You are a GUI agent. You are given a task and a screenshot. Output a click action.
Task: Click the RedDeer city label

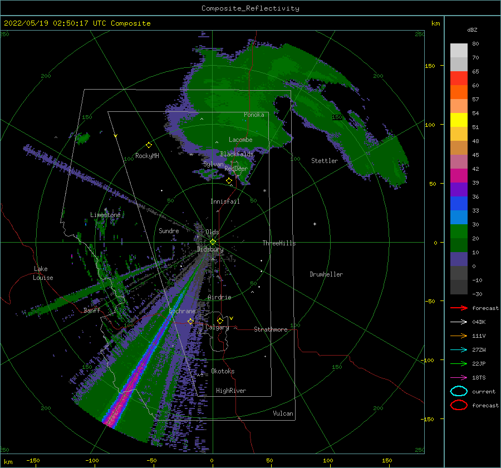pyautogui.click(x=236, y=169)
